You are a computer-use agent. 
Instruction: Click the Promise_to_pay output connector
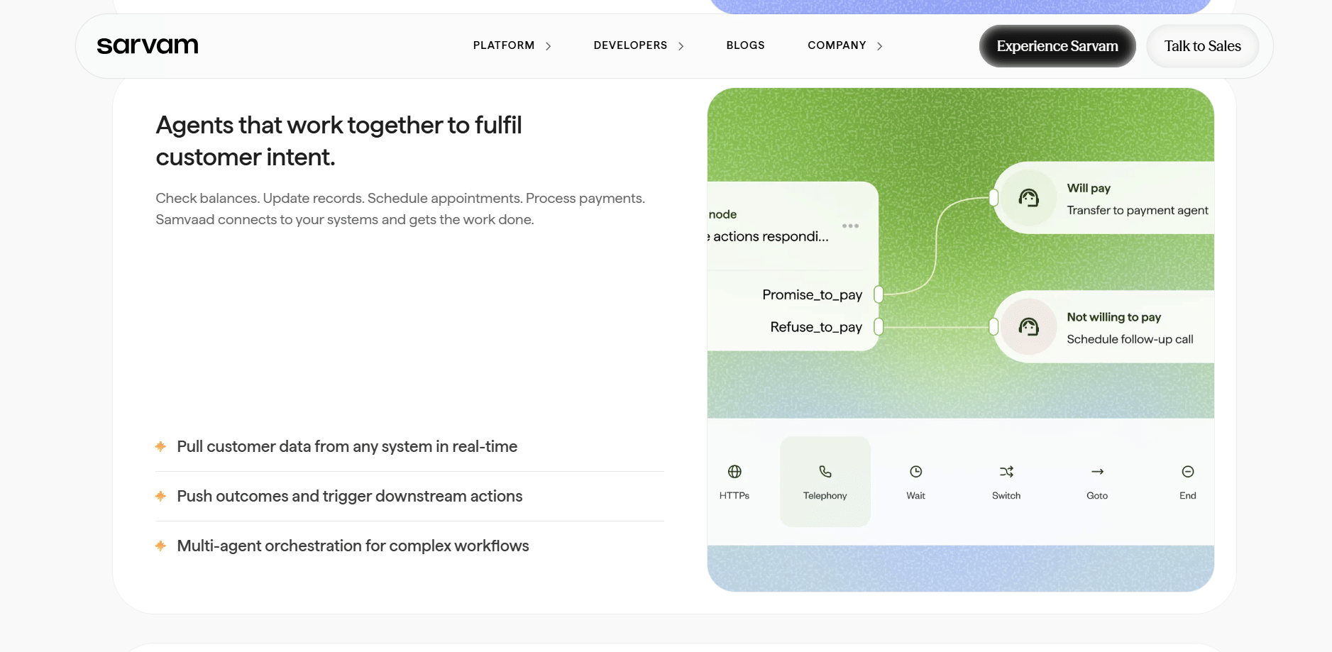[x=879, y=294]
